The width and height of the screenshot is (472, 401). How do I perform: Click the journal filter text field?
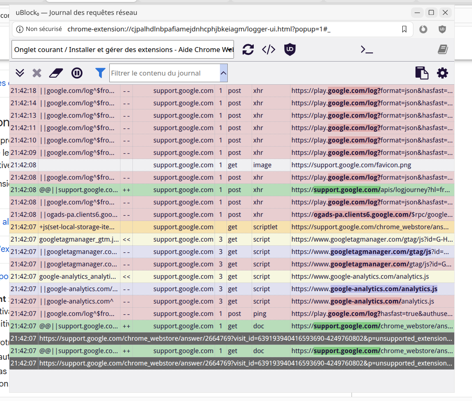pos(164,73)
